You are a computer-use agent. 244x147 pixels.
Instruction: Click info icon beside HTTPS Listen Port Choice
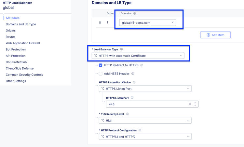134,83
